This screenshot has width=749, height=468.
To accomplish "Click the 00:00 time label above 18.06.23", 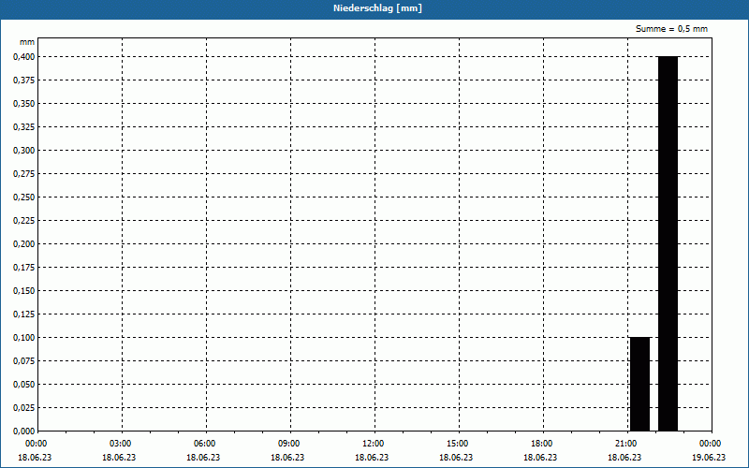I will pos(36,444).
